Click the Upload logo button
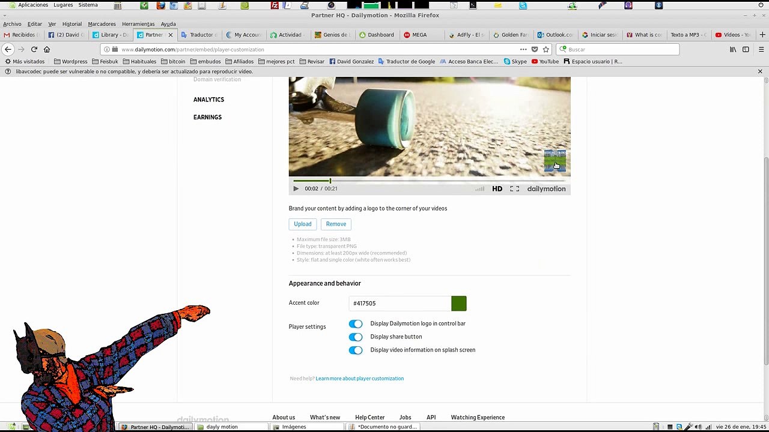 coord(303,224)
